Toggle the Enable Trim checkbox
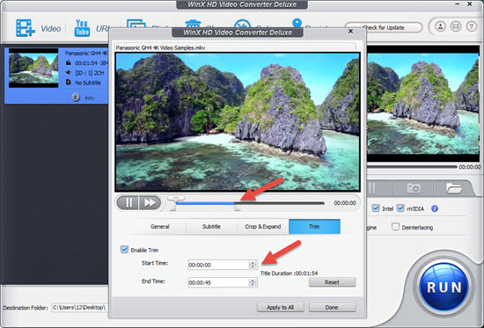 (124, 250)
